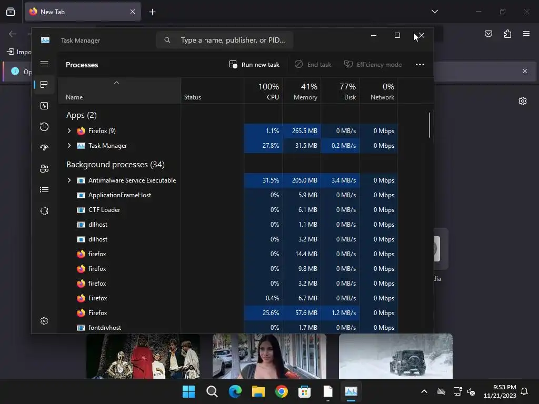Open Firefox Pocket save icon

pyautogui.click(x=488, y=34)
